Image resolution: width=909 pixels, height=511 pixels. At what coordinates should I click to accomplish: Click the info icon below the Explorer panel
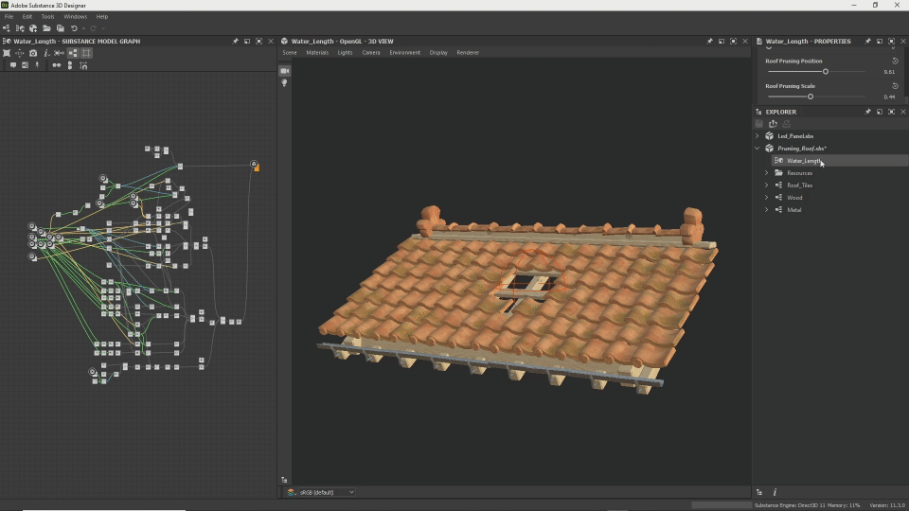tap(775, 492)
